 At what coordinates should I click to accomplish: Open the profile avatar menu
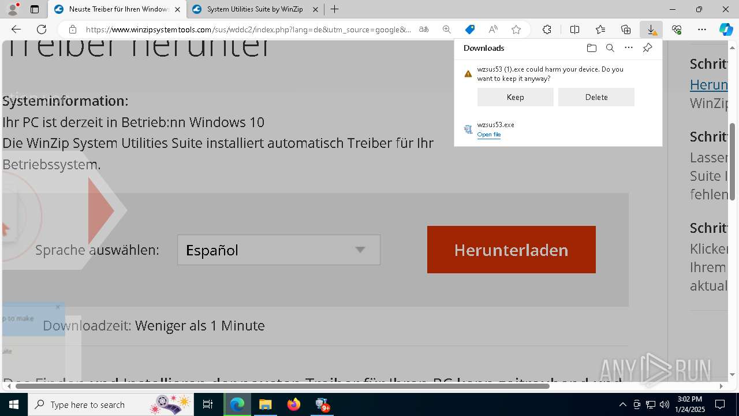point(13,9)
